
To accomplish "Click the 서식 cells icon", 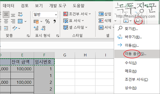I will [101, 27].
